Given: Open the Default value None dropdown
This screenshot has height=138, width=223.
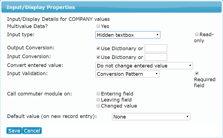Looking at the screenshot, I should pyautogui.click(x=151, y=117).
